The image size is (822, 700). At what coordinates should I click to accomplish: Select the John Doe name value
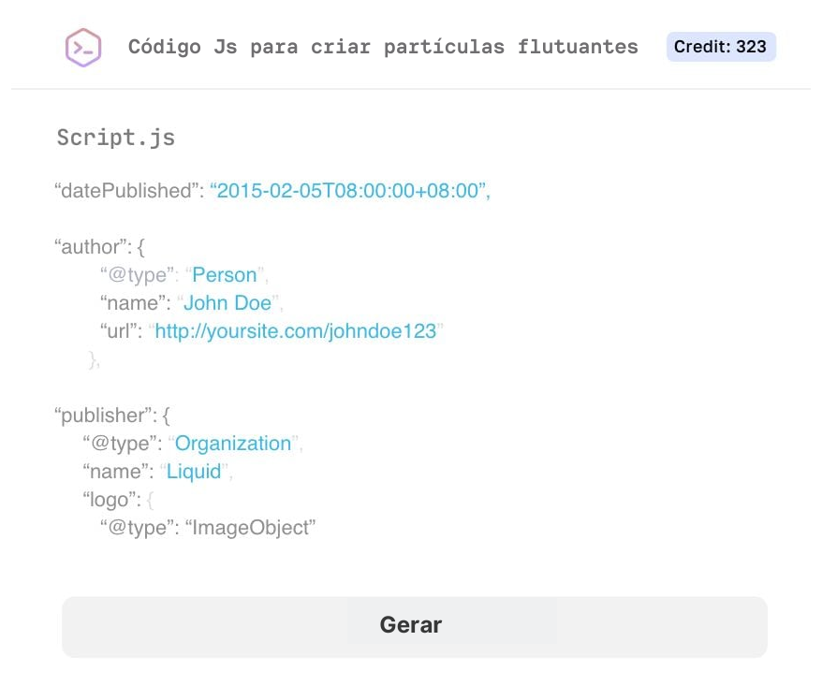pyautogui.click(x=228, y=303)
